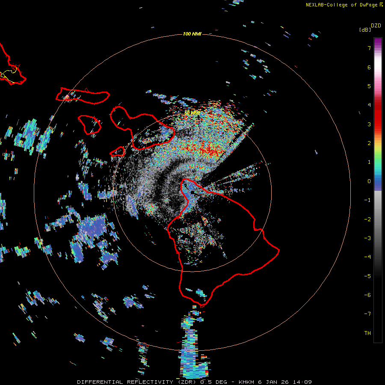The image size is (385, 385).
Task: Click the KHKM station identifier in the caption
Action: (246, 382)
